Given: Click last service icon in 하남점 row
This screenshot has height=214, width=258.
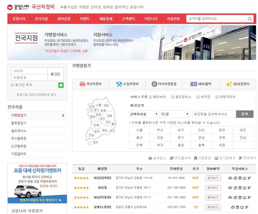Looking at the screenshot, I should 249,188.
